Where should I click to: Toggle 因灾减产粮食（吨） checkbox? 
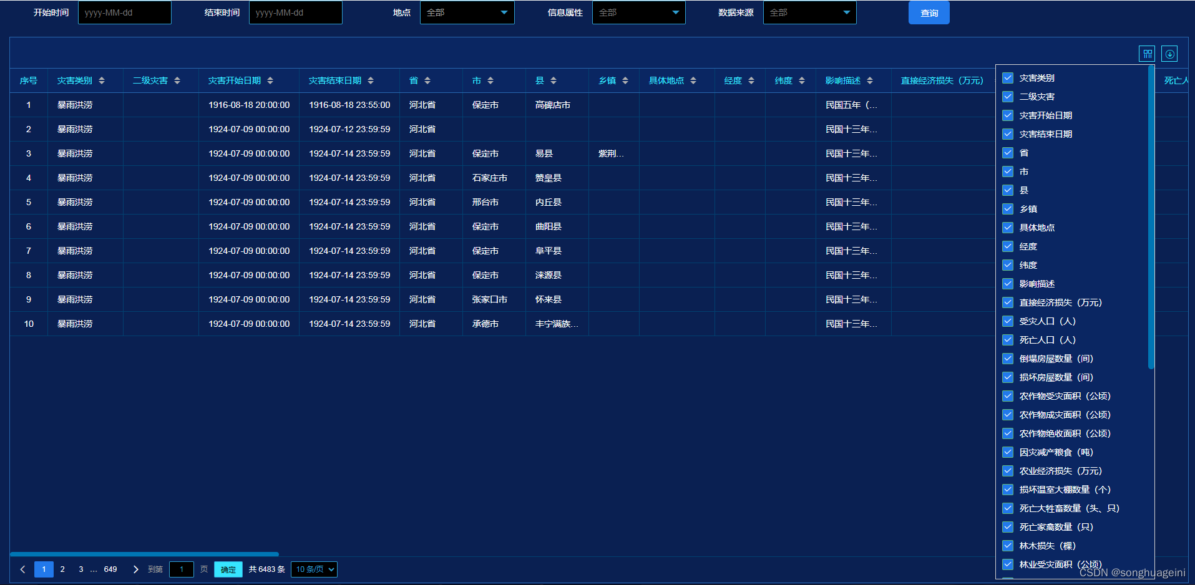(x=1008, y=452)
